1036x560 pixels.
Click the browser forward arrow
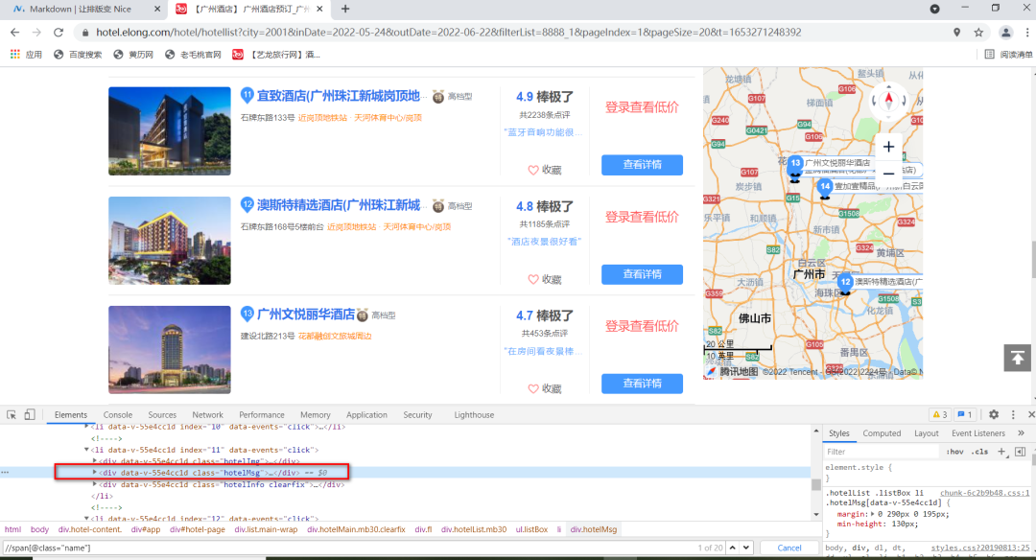click(36, 33)
